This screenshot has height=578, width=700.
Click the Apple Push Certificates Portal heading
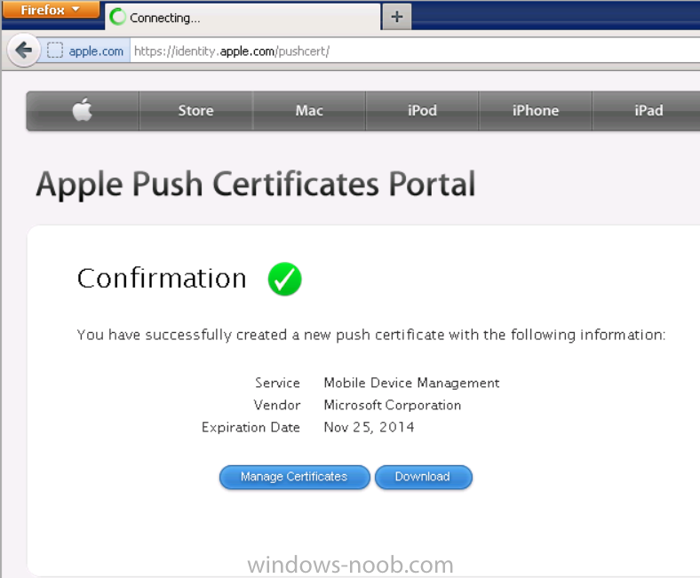[x=256, y=184]
